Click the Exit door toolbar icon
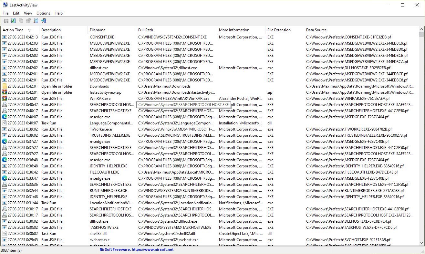425x254 pixels. (x=44, y=21)
